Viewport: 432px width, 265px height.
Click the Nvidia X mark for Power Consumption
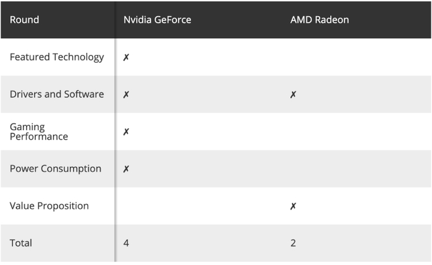pyautogui.click(x=126, y=169)
